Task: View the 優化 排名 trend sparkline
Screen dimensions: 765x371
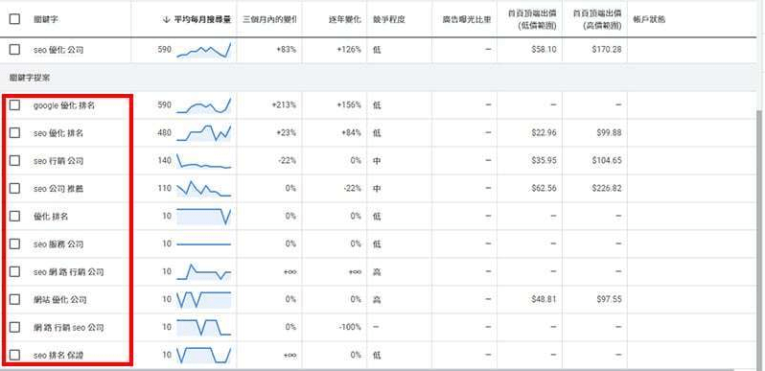Action: 204,217
